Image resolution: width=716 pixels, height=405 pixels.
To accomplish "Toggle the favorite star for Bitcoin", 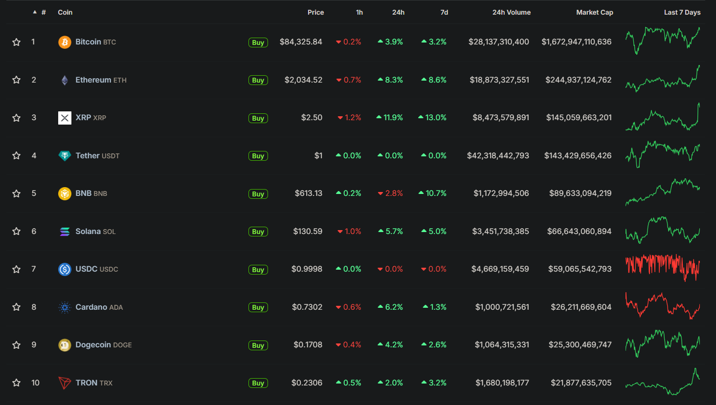I will 17,42.
